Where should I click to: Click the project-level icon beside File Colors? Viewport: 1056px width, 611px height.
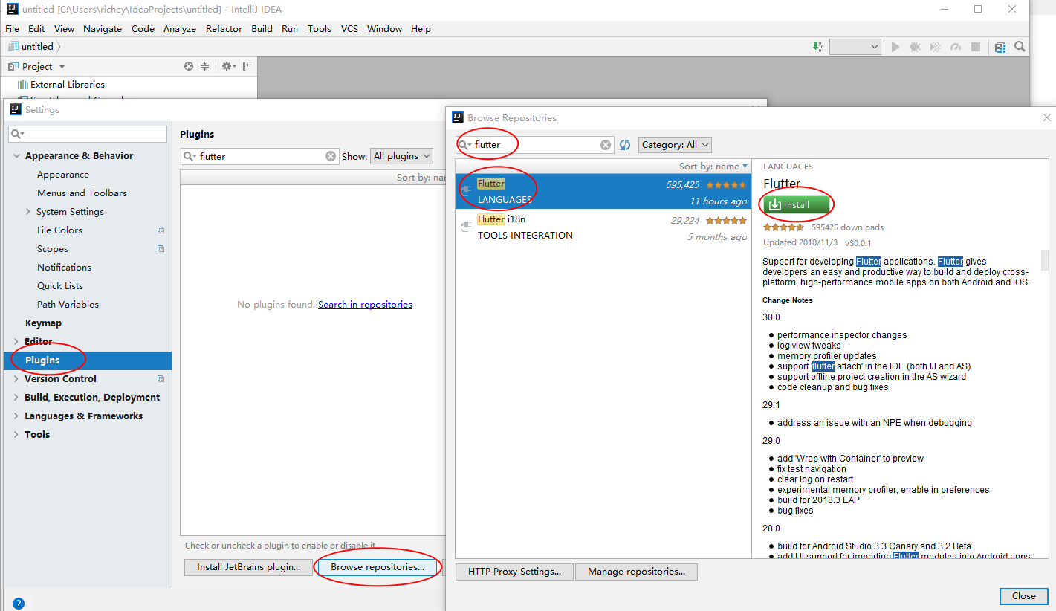pos(161,230)
